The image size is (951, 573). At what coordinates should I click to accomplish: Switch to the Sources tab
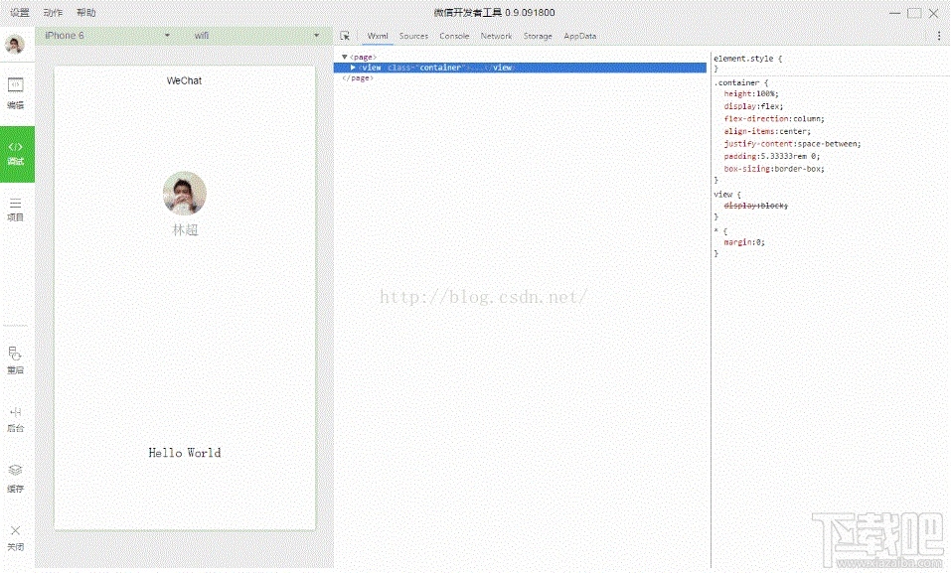(413, 37)
